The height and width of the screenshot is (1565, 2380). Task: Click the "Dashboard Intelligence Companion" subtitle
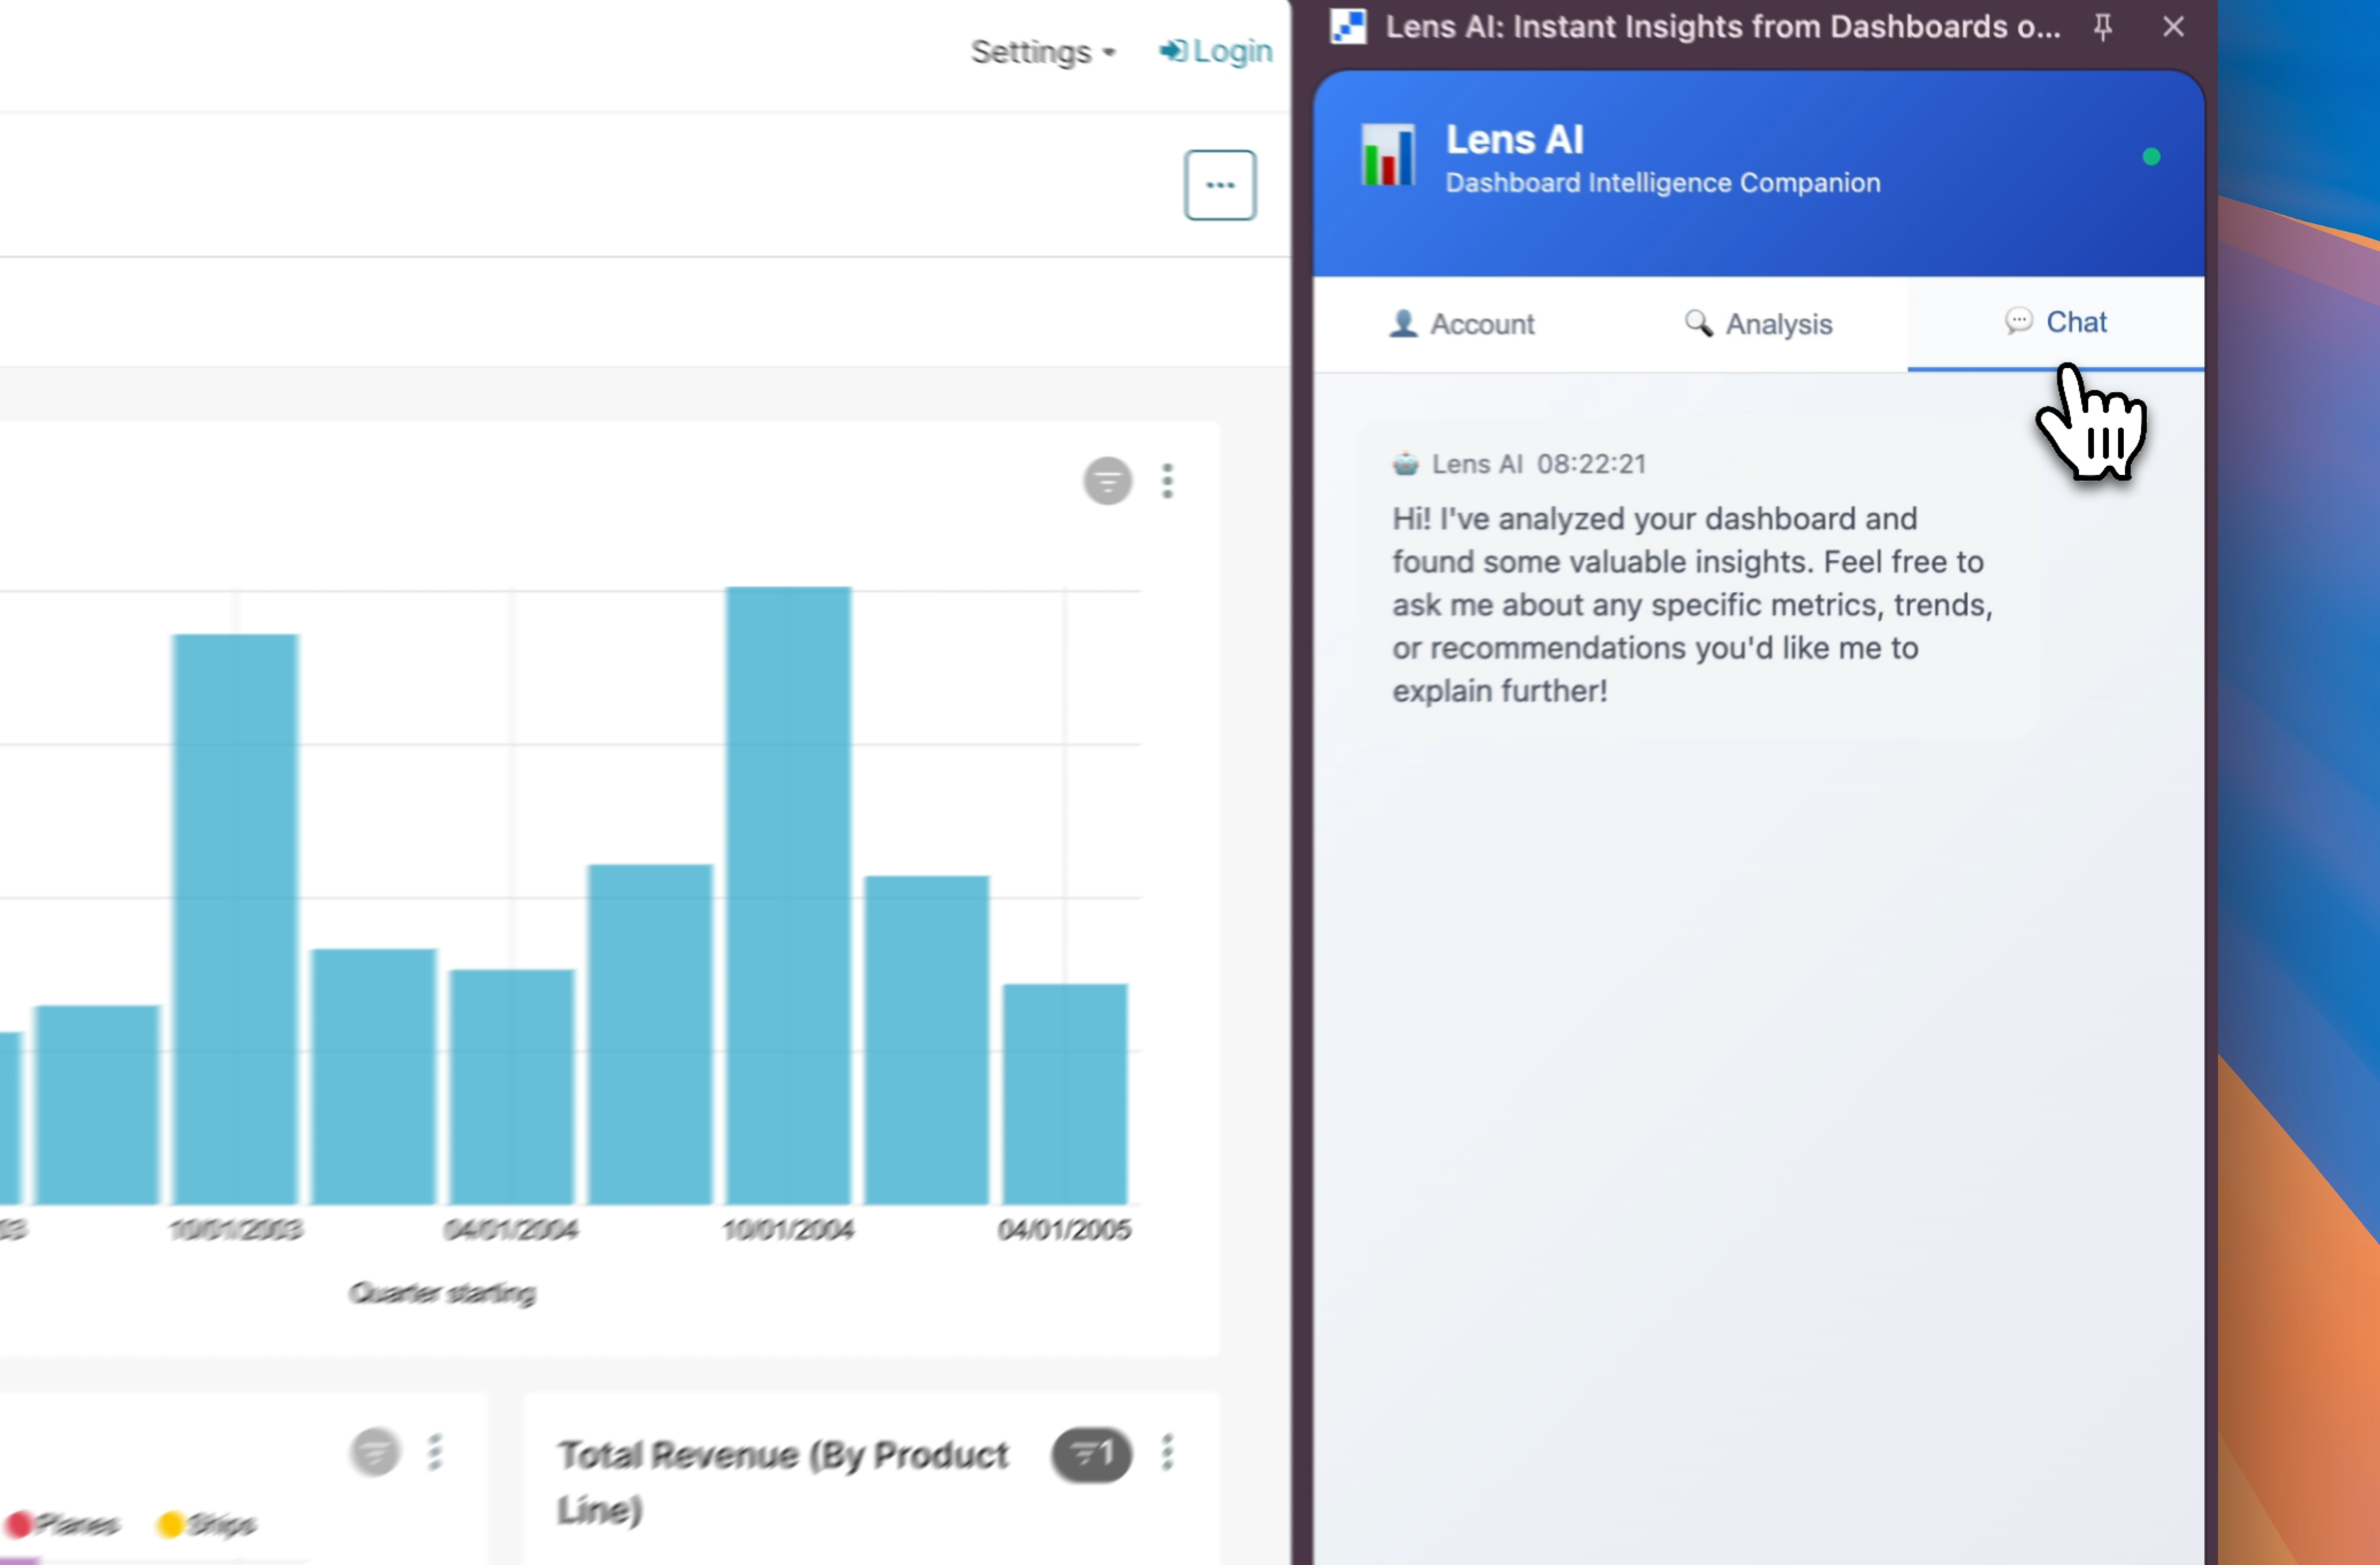(1663, 183)
